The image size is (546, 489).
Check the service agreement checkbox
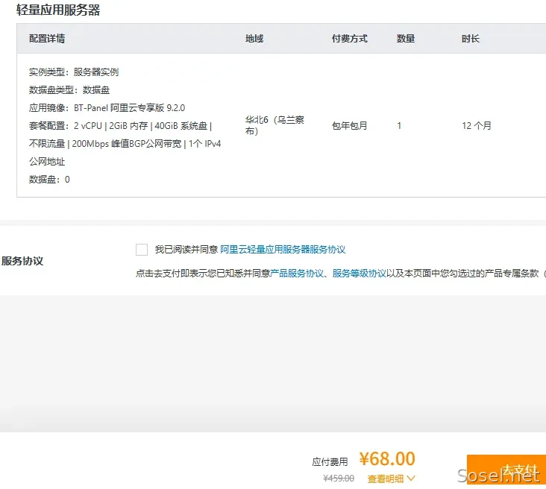[142, 250]
